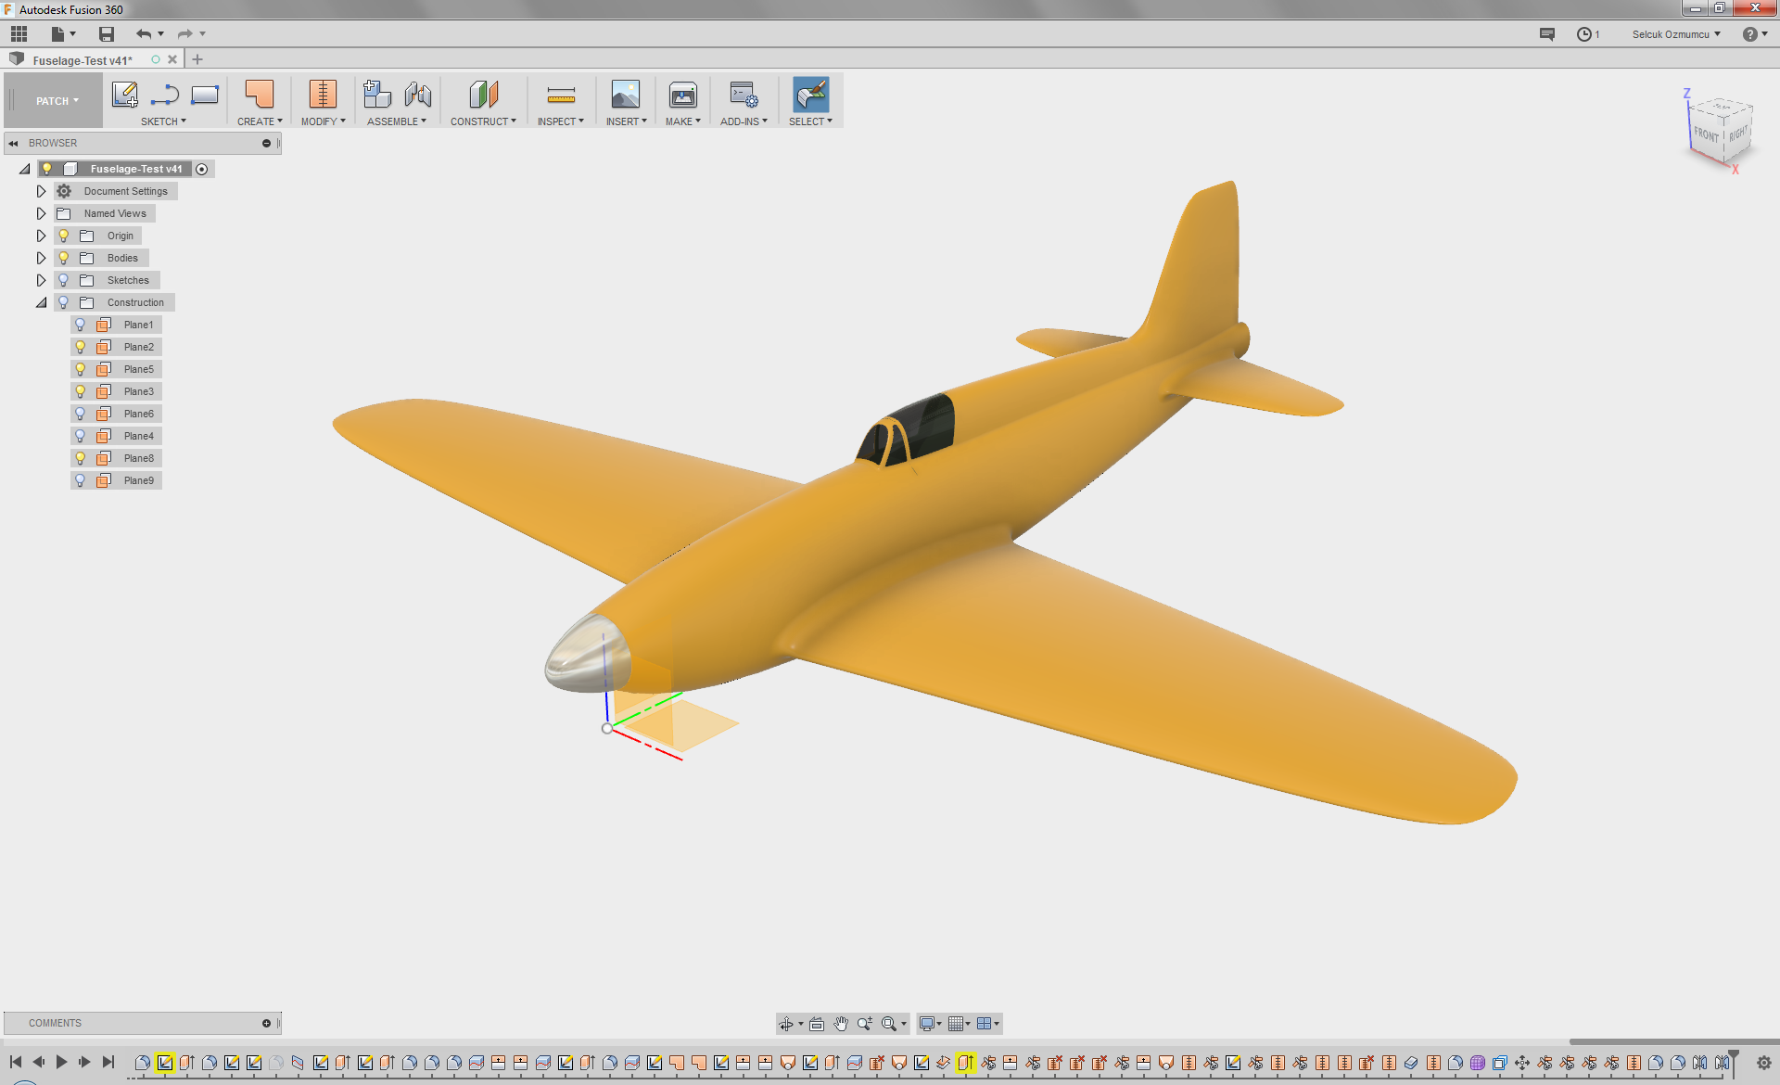Click the Create Sketch icon
The image size is (1780, 1085).
tap(124, 95)
